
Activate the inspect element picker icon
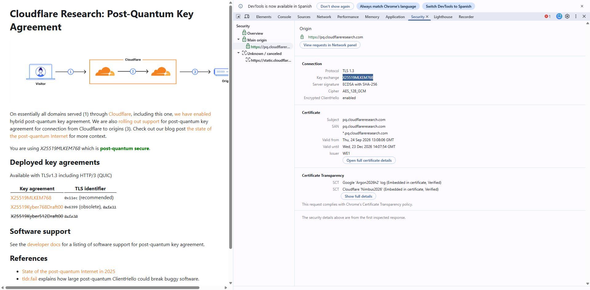click(x=238, y=17)
